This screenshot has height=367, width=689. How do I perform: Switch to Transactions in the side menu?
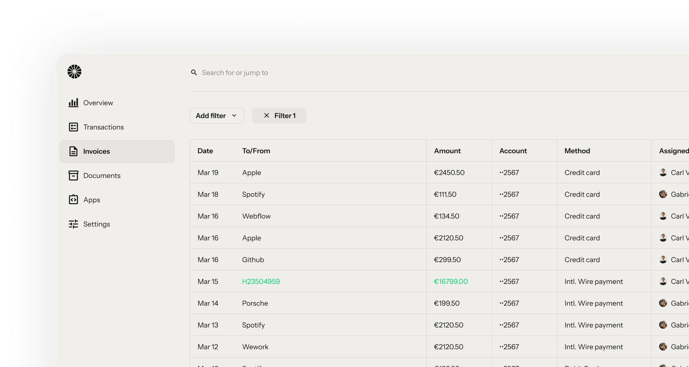tap(103, 127)
